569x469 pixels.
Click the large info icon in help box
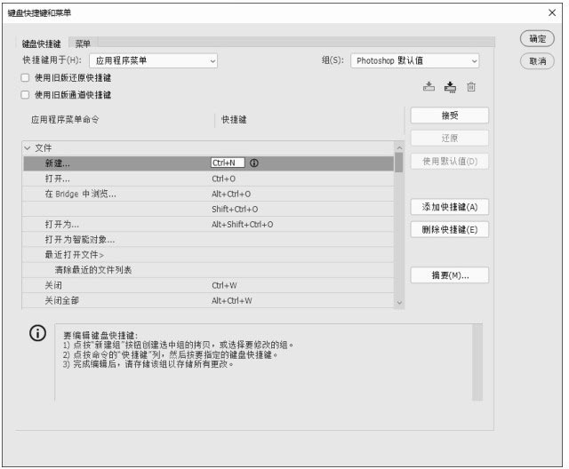click(x=37, y=334)
